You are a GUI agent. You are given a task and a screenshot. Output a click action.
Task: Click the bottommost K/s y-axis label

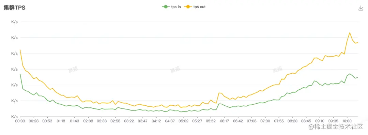pos(14,117)
